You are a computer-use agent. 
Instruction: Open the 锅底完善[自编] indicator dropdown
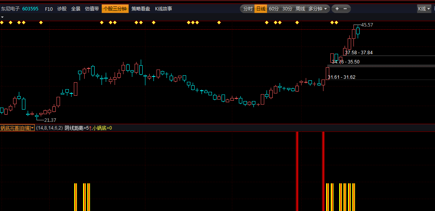(17, 128)
